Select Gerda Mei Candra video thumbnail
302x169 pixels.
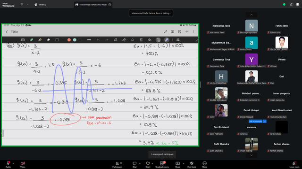point(282,42)
